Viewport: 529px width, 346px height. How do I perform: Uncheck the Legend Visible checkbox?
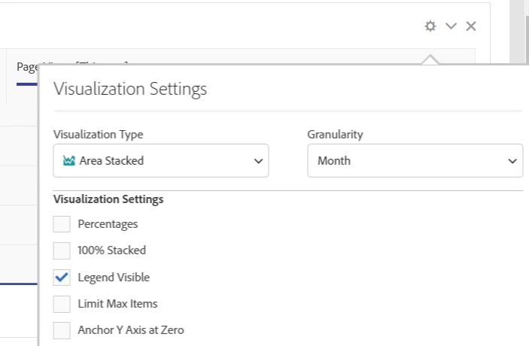(62, 278)
